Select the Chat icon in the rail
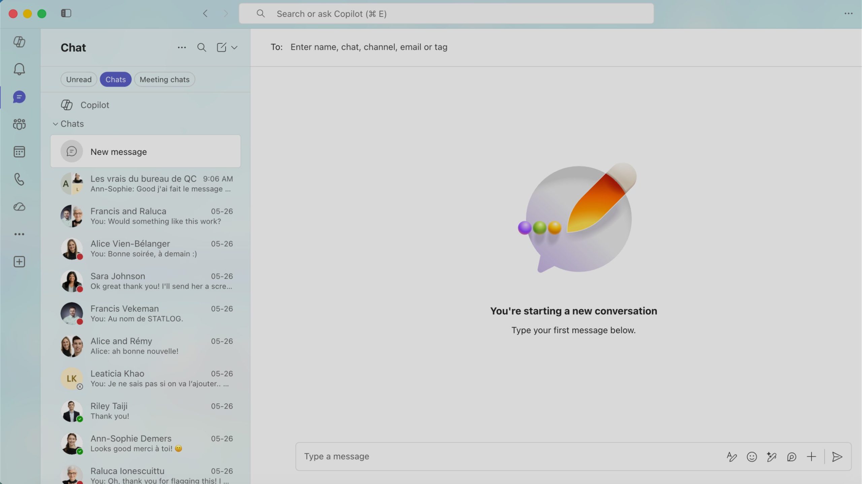The height and width of the screenshot is (484, 862). (19, 97)
